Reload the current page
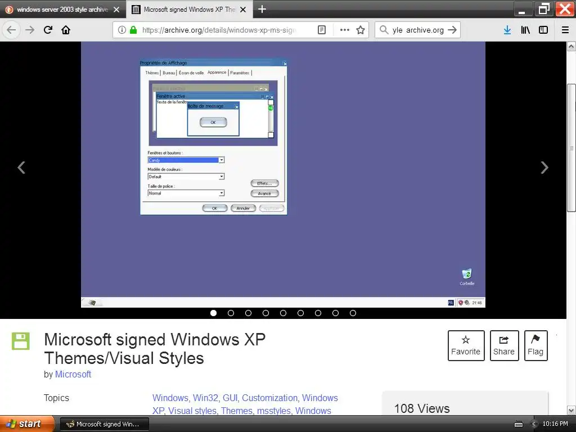The height and width of the screenshot is (432, 576). [x=48, y=30]
